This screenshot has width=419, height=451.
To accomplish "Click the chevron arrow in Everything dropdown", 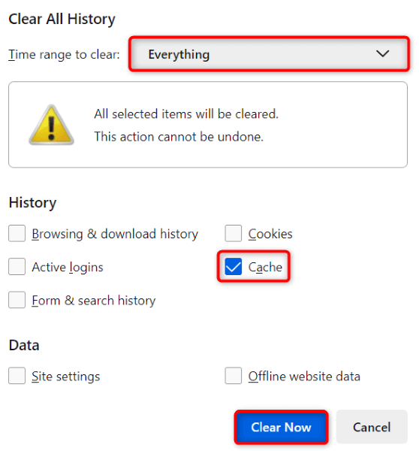I will pyautogui.click(x=382, y=53).
